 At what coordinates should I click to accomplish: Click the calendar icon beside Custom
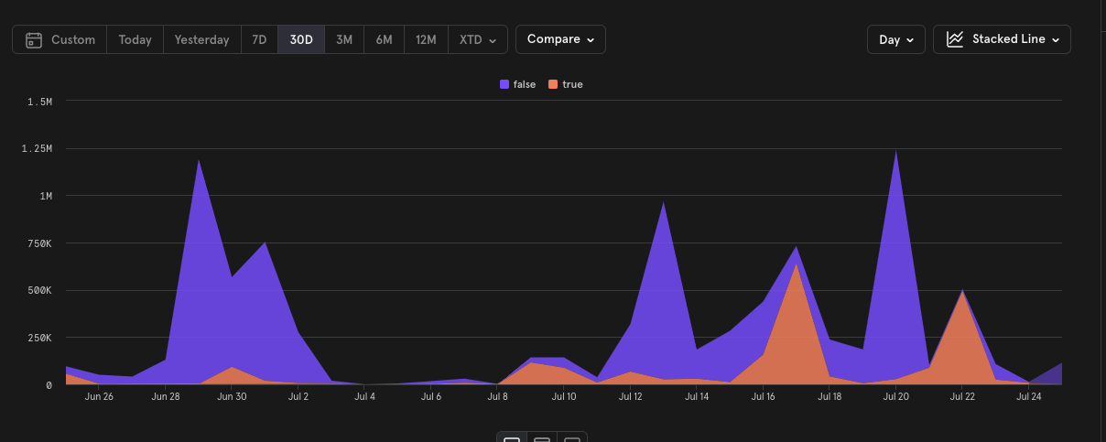(34, 40)
